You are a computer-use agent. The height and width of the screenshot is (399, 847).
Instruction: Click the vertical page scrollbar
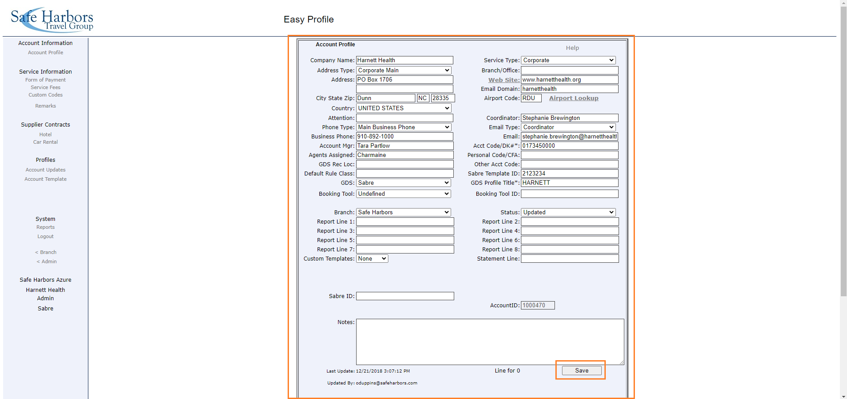point(843,151)
